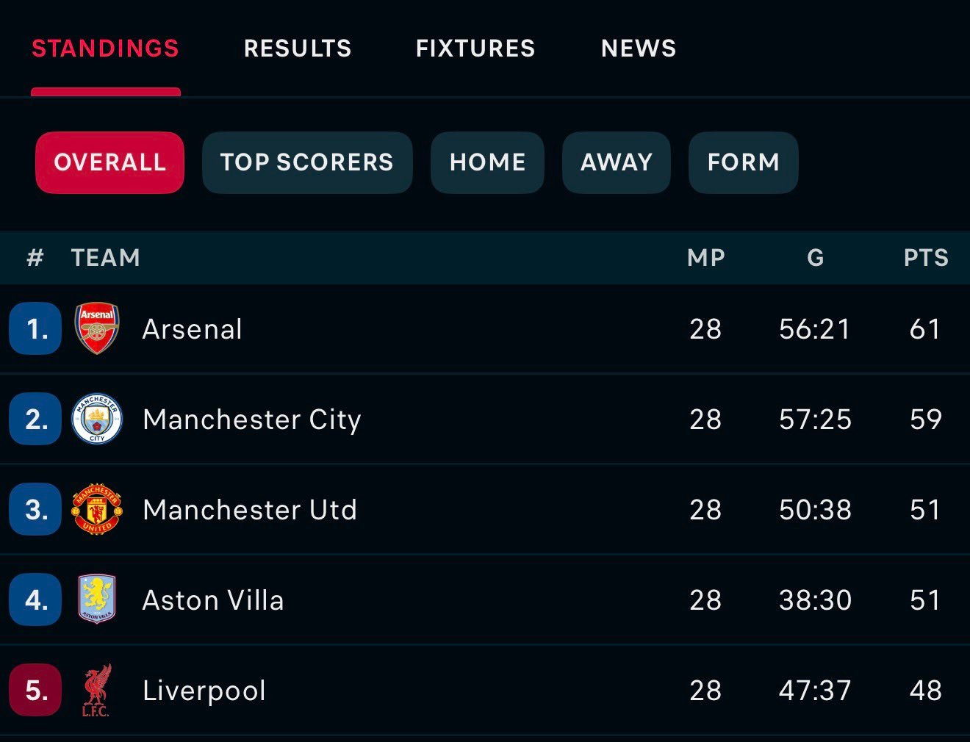
Task: Click the Manchester City club crest
Action: point(97,419)
